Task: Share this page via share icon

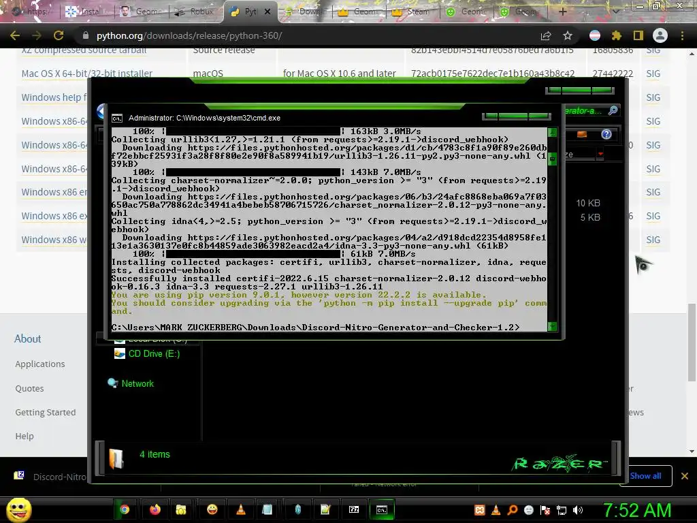Action: tap(546, 35)
